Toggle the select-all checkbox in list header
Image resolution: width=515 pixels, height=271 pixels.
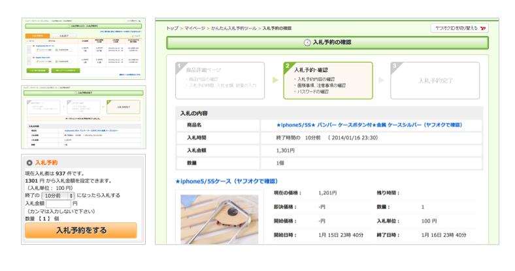point(27,41)
